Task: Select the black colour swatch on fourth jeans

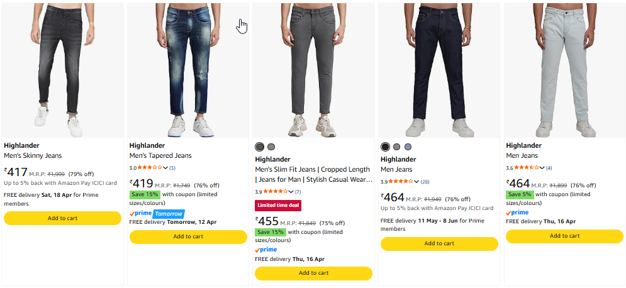Action: 386,147
